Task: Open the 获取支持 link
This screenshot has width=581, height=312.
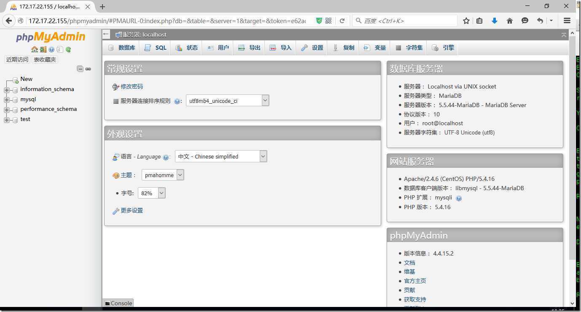Action: coord(415,299)
